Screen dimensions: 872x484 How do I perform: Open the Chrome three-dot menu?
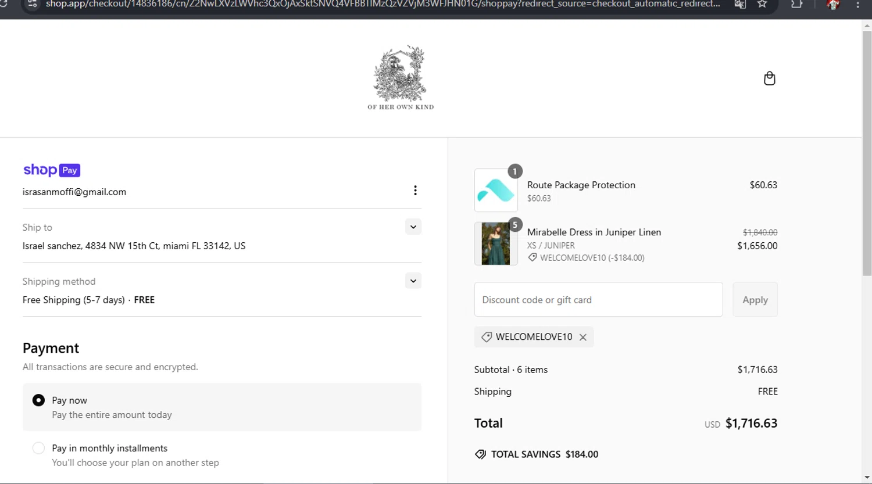858,4
